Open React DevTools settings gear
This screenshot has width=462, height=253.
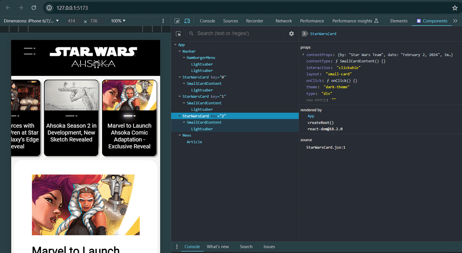[291, 34]
